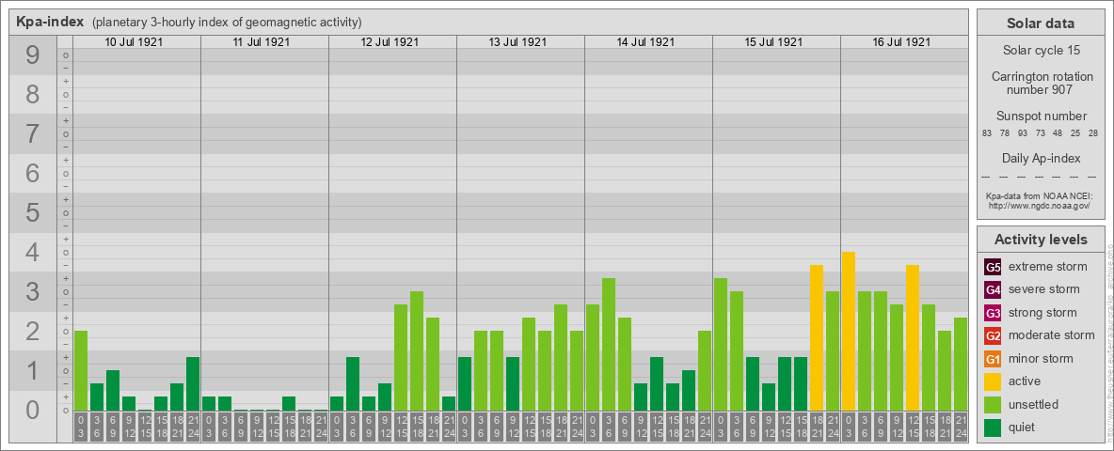Click the Solar cycle 15 text
Image resolution: width=1114 pixels, height=451 pixels.
1041,51
